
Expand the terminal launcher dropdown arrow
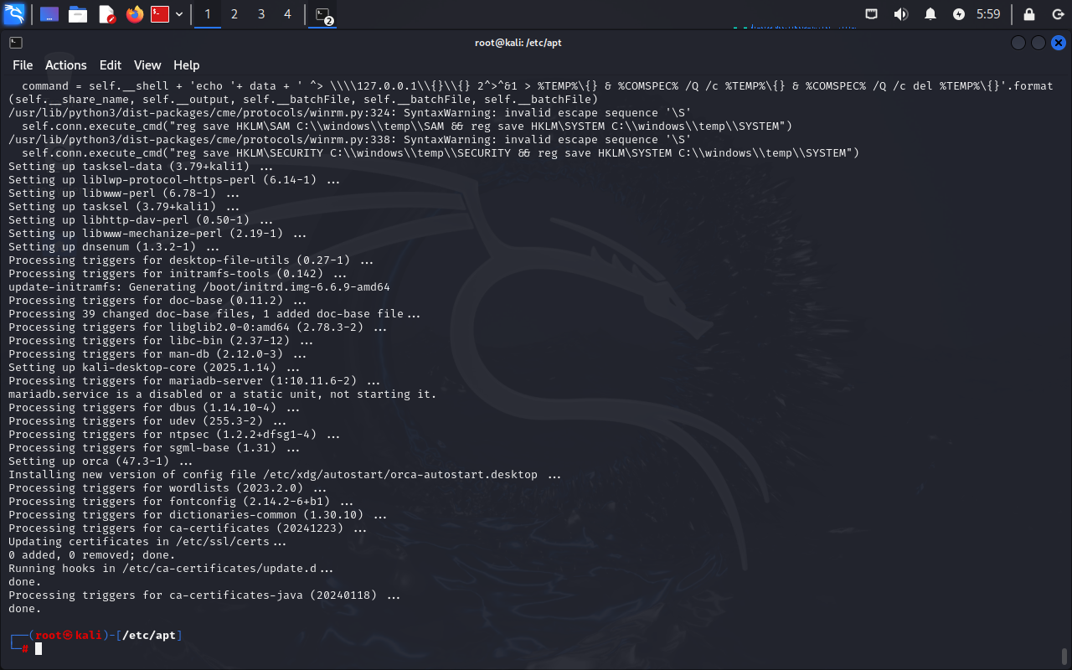pos(179,14)
